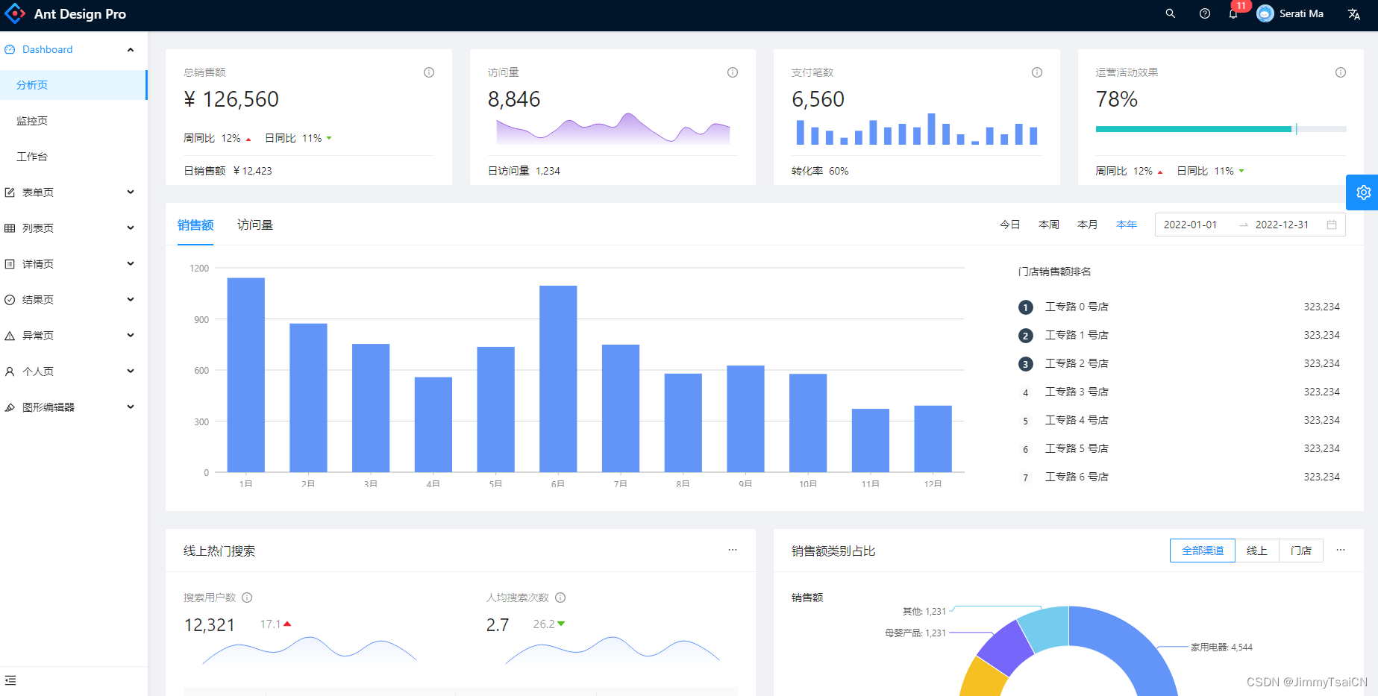This screenshot has height=696, width=1378.
Task: Click the info icon on 总销售额 card
Action: tap(429, 72)
